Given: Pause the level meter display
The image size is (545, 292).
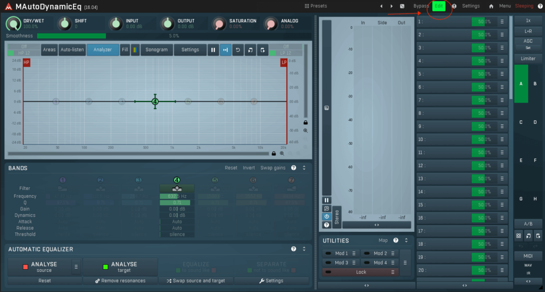Looking at the screenshot, I should click(326, 201).
